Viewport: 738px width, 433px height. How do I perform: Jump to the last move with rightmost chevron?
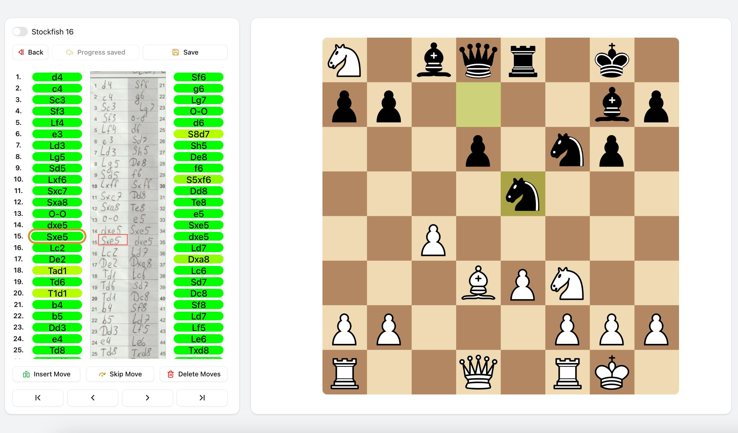tap(202, 398)
